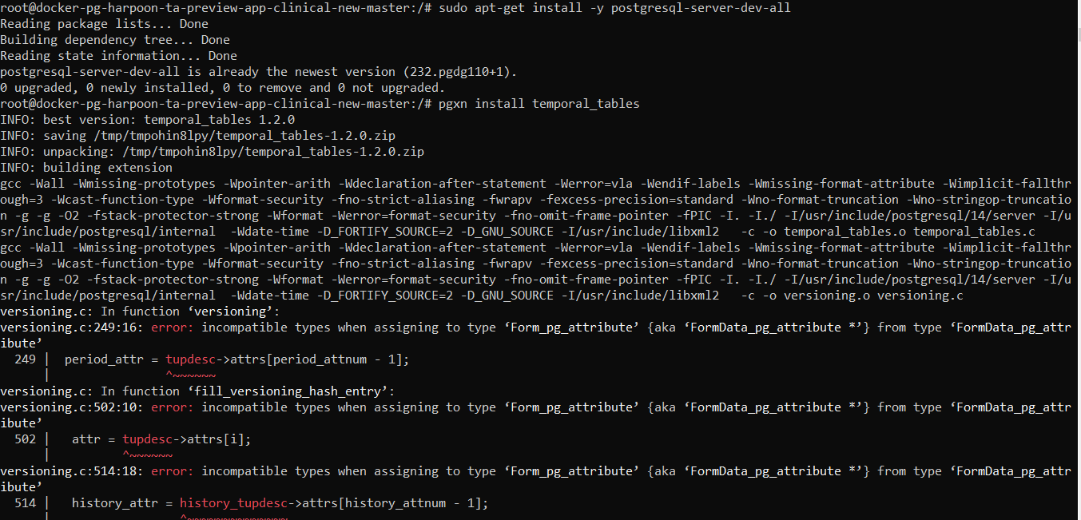
Task: Click the 'Reading package lists... Done' line
Action: pyautogui.click(x=104, y=24)
